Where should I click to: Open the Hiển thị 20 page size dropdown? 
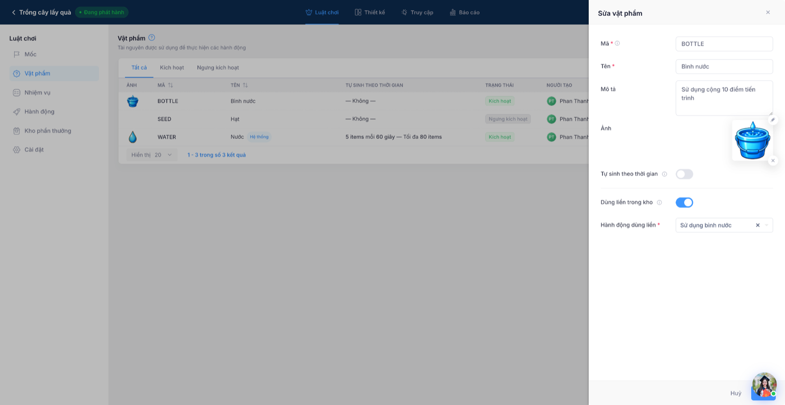tap(152, 155)
